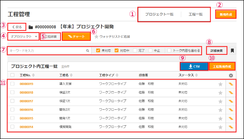This screenshot has width=244, height=139.
Task: Click the search magnifier icon
Action: tap(87, 51)
